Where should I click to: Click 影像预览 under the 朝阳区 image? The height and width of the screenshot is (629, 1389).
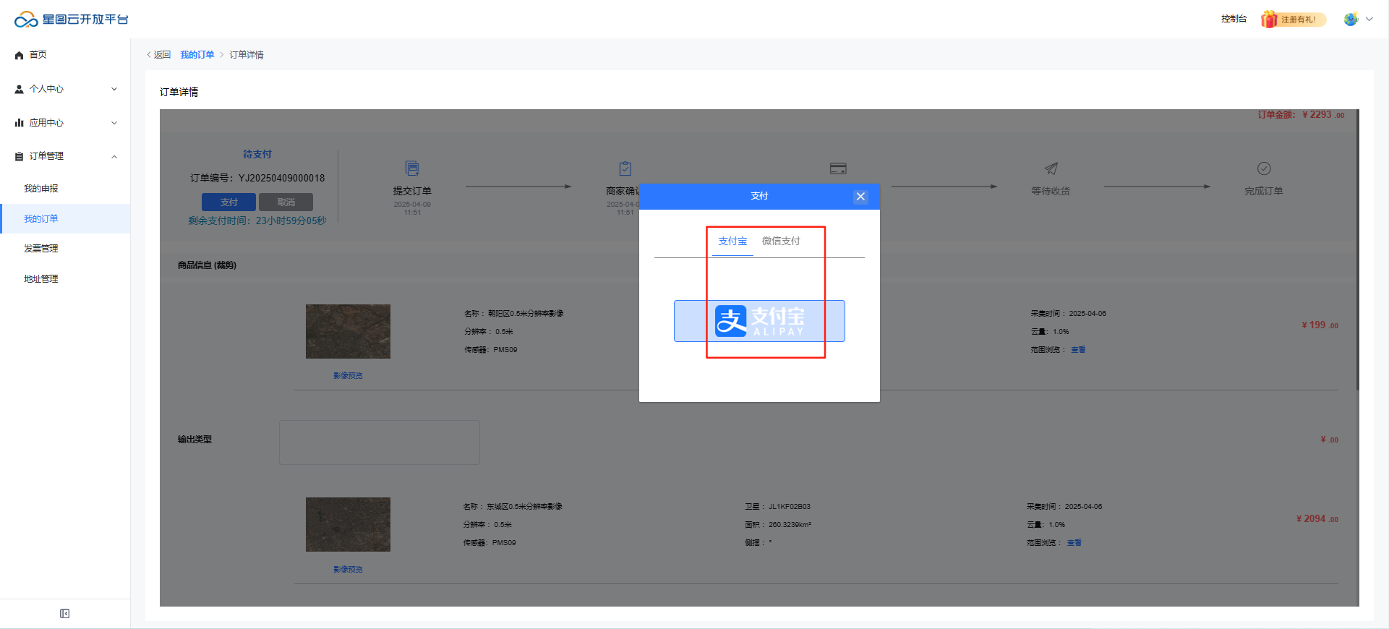pos(348,376)
